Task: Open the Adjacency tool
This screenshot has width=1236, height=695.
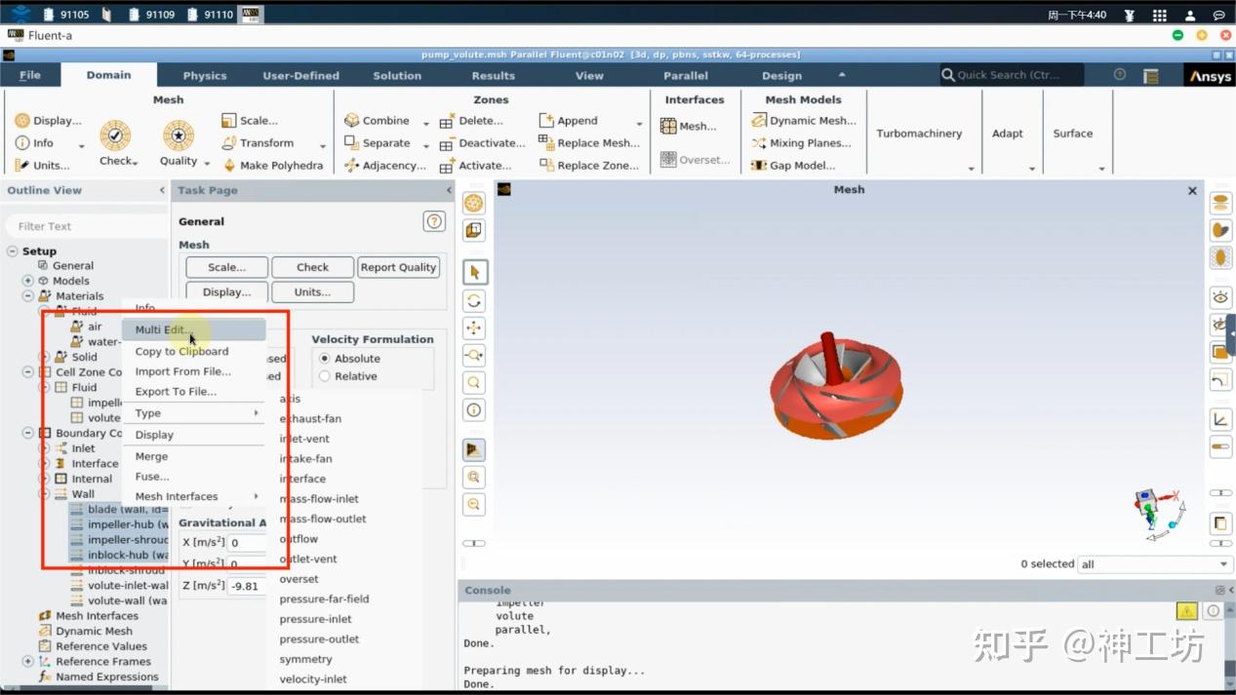Action: [384, 166]
